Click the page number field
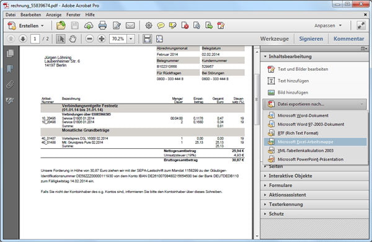Image resolution: width=372 pixels, height=242 pixels. (x=35, y=38)
